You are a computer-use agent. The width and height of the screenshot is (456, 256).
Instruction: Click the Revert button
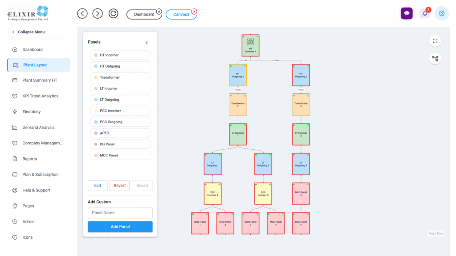[x=119, y=185]
